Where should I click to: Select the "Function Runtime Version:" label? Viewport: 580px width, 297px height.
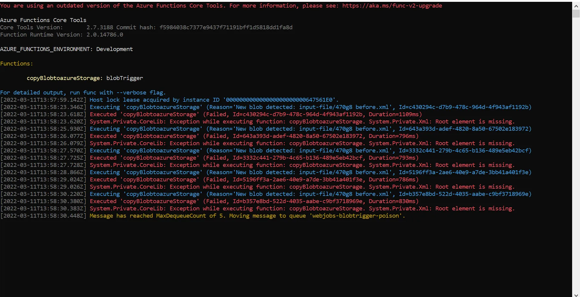click(x=41, y=35)
